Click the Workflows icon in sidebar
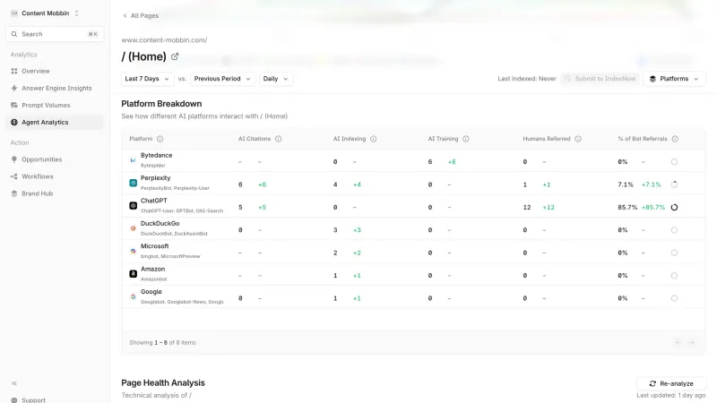The height and width of the screenshot is (403, 717). tap(14, 176)
